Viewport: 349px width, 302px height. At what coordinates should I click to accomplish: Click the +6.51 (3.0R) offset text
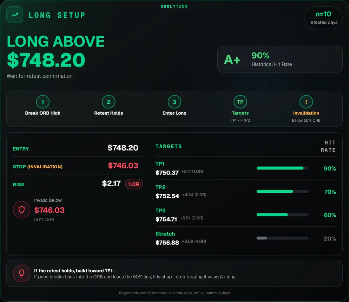[x=192, y=218]
